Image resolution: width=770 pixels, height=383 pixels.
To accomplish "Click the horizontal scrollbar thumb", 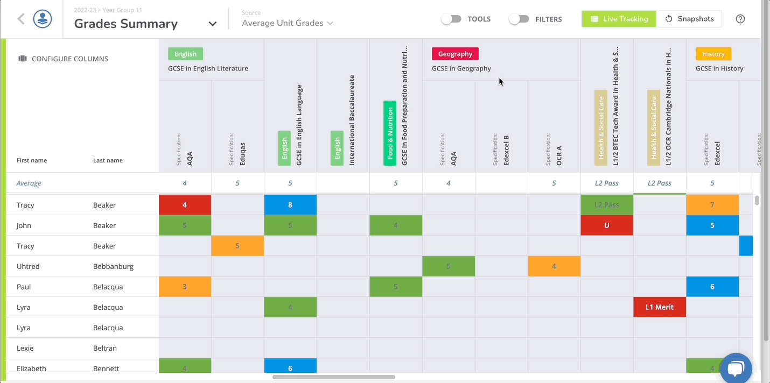I will coord(334,377).
